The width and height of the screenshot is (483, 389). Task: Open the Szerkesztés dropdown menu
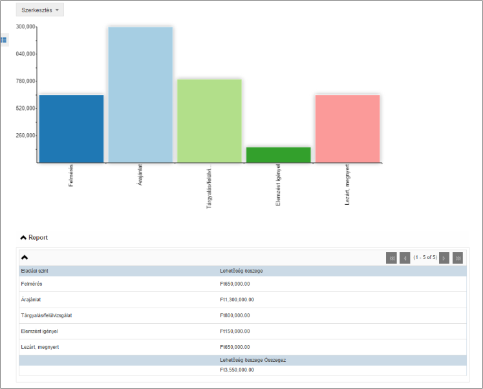coord(39,10)
